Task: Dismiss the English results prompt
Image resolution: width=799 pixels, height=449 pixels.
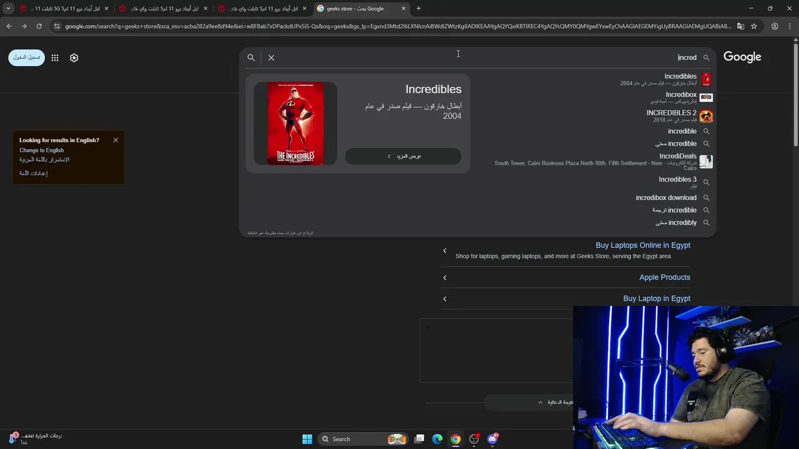Action: click(x=115, y=140)
